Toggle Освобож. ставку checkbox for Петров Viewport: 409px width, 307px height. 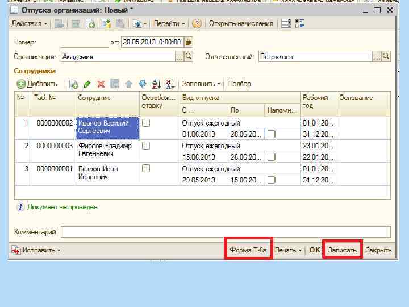[146, 168]
